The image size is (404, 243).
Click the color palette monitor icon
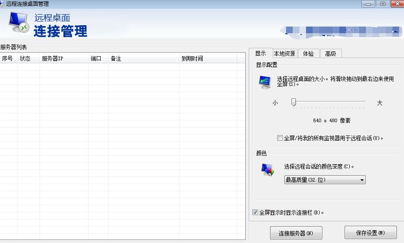(267, 170)
